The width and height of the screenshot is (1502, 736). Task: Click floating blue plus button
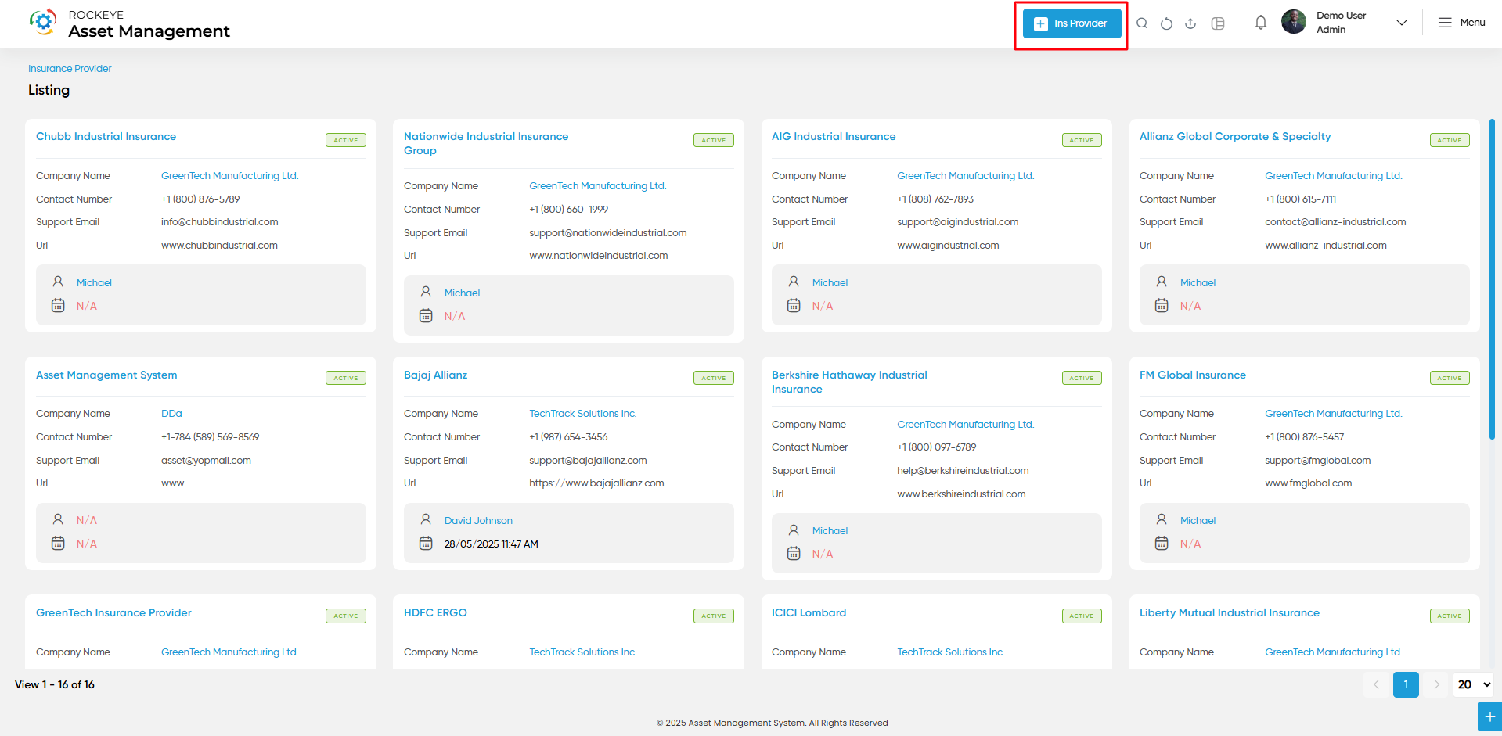1489,716
